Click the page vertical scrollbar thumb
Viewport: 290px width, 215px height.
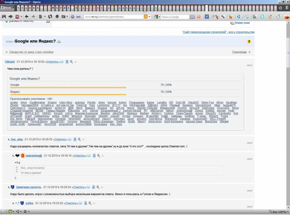click(288, 53)
